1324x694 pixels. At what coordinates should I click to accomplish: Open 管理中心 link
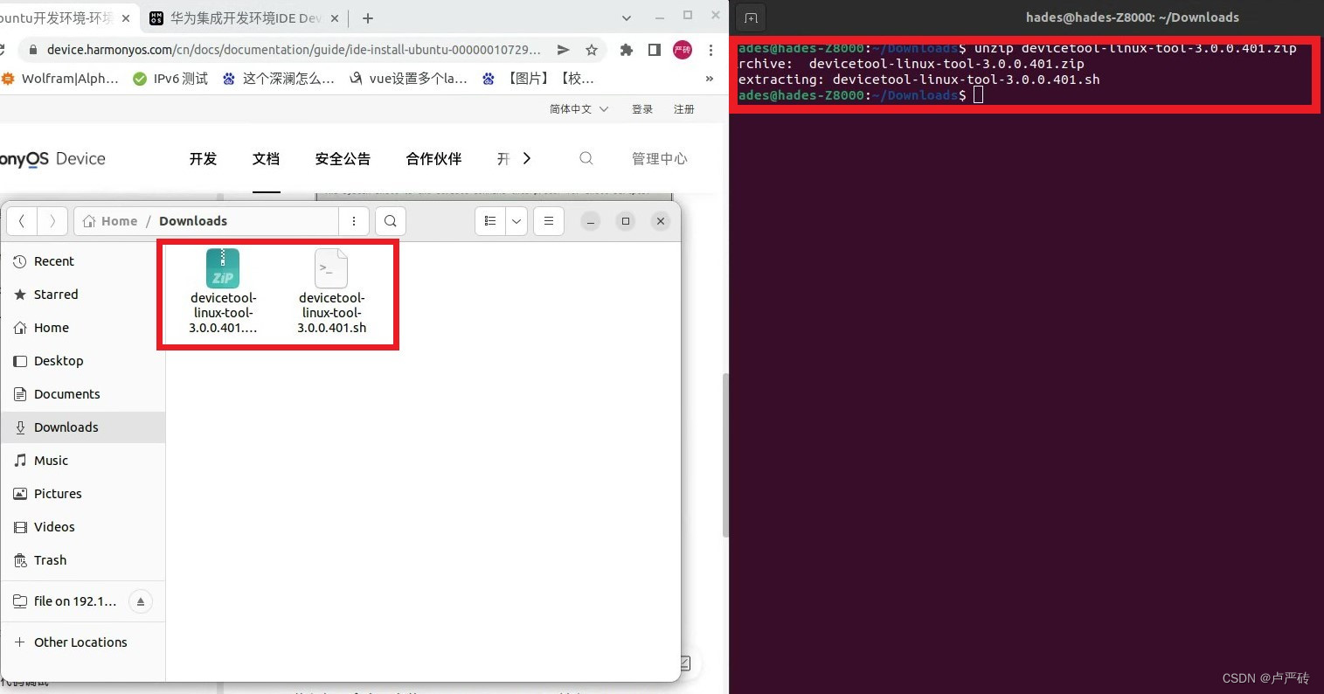point(660,158)
